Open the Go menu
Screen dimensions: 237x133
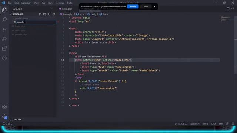[x=44, y=3]
